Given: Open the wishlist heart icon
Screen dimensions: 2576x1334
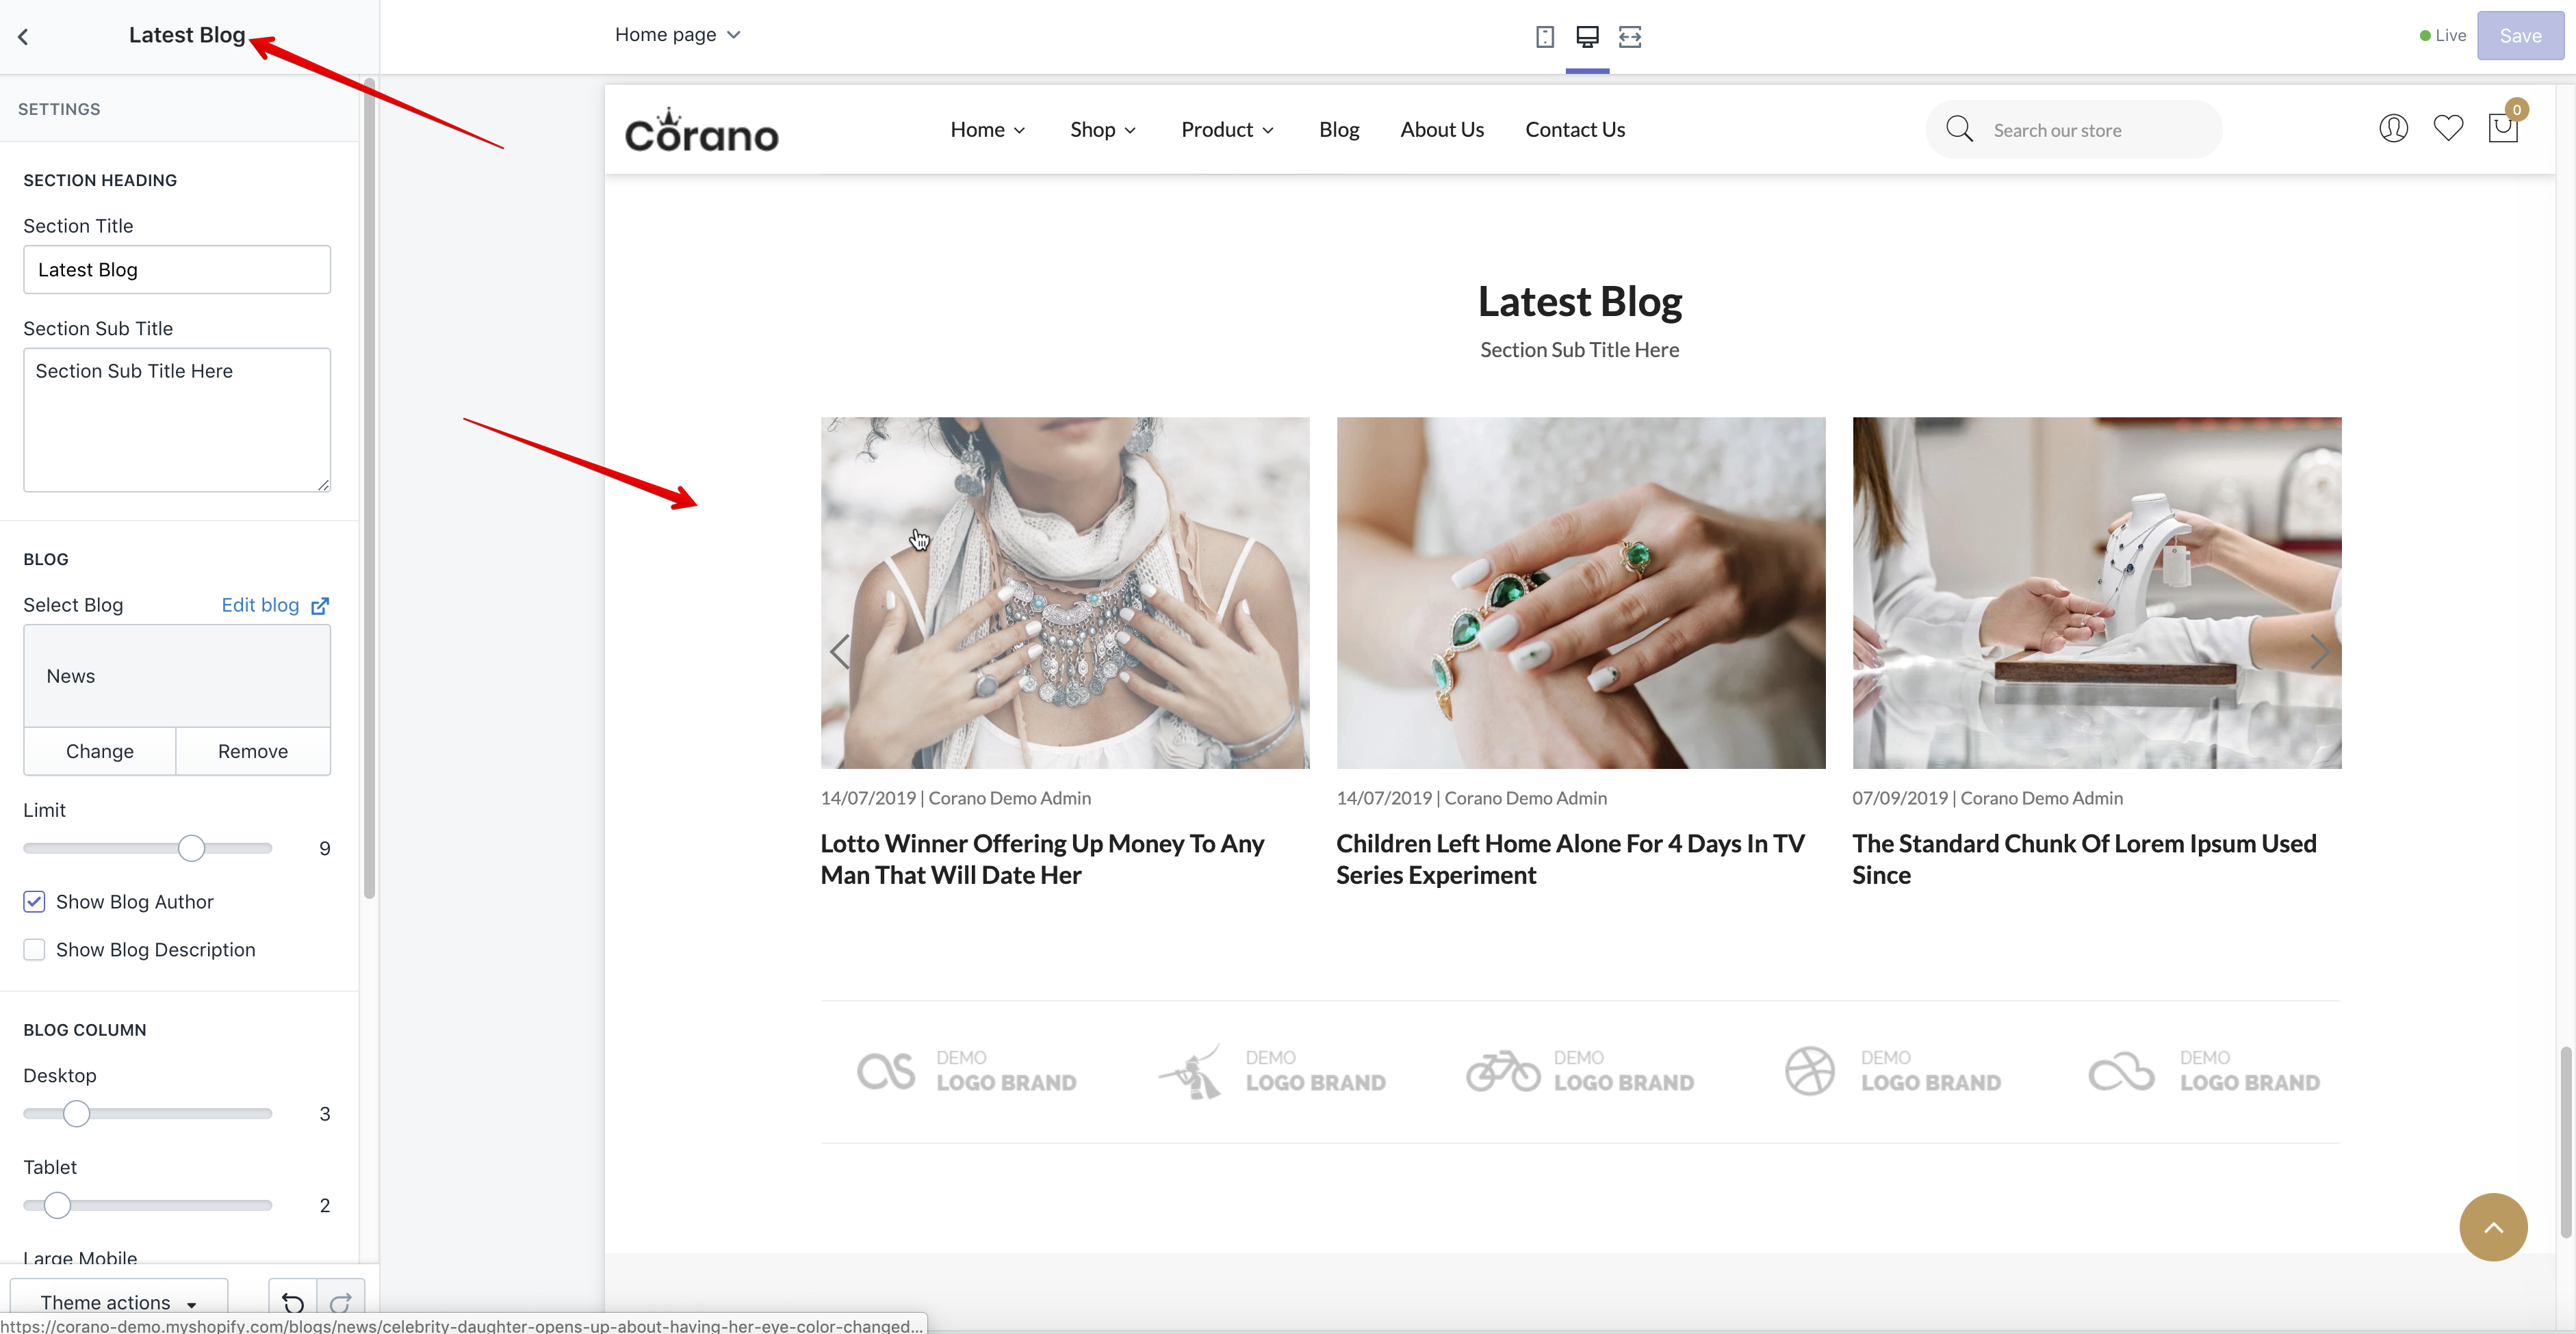Looking at the screenshot, I should click(x=2448, y=128).
